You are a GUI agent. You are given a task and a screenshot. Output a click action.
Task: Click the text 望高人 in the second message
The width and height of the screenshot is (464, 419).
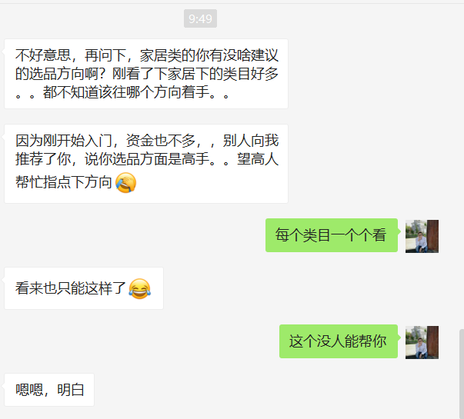click(258, 159)
